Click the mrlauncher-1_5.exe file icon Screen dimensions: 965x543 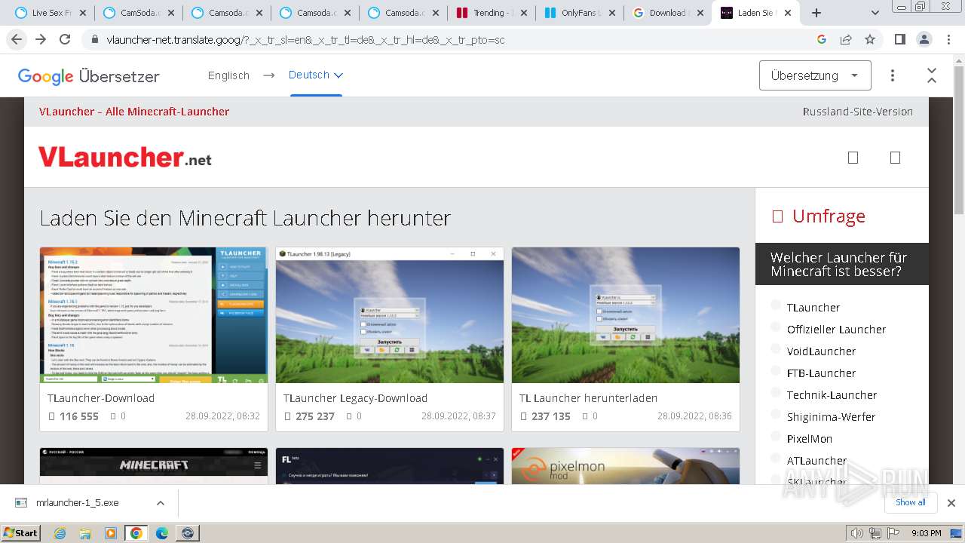coord(21,503)
